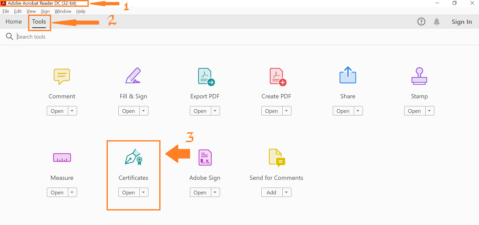Click the Sign In link
Image resolution: width=479 pixels, height=225 pixels.
(461, 22)
